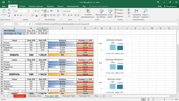
Task: Choose fill color with the bucket icon
Action: pyautogui.click(x=32, y=15)
